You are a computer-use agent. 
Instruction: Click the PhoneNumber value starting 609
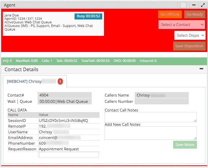click(x=54, y=143)
